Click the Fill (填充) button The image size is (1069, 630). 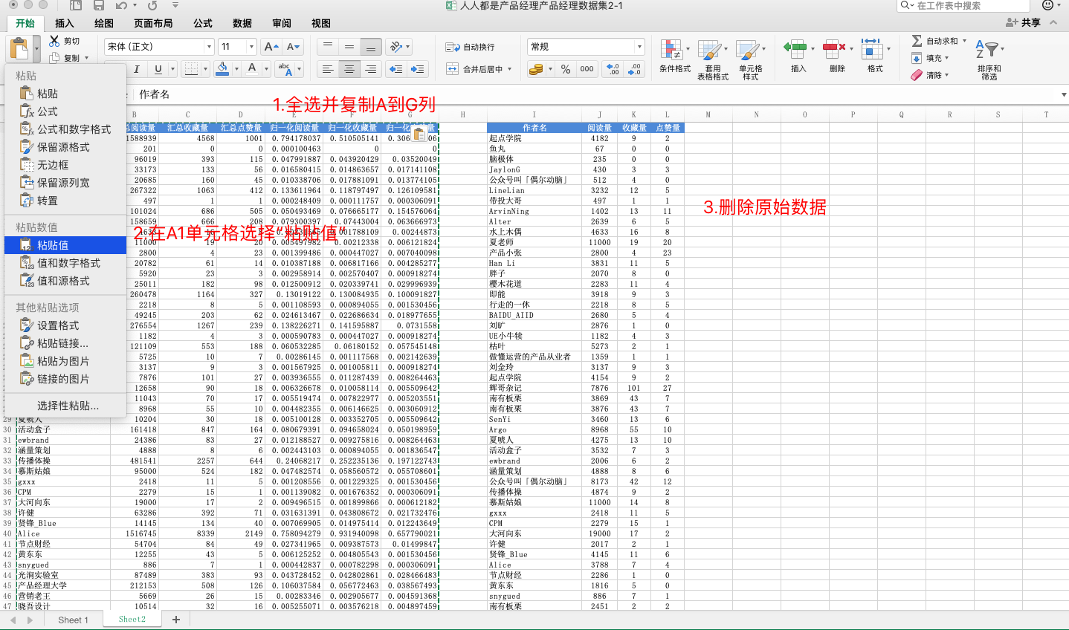(929, 58)
